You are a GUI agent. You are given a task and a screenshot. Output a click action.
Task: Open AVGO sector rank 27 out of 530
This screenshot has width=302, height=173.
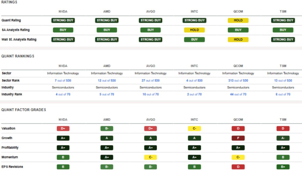[151, 81]
